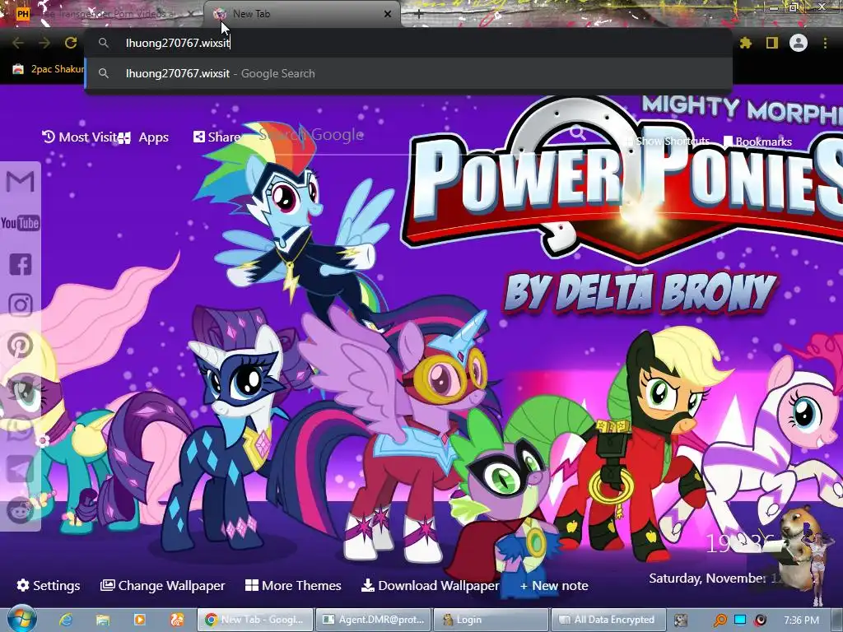Click the magnifier search icon on page
This screenshot has height=632, width=843.
(x=577, y=132)
